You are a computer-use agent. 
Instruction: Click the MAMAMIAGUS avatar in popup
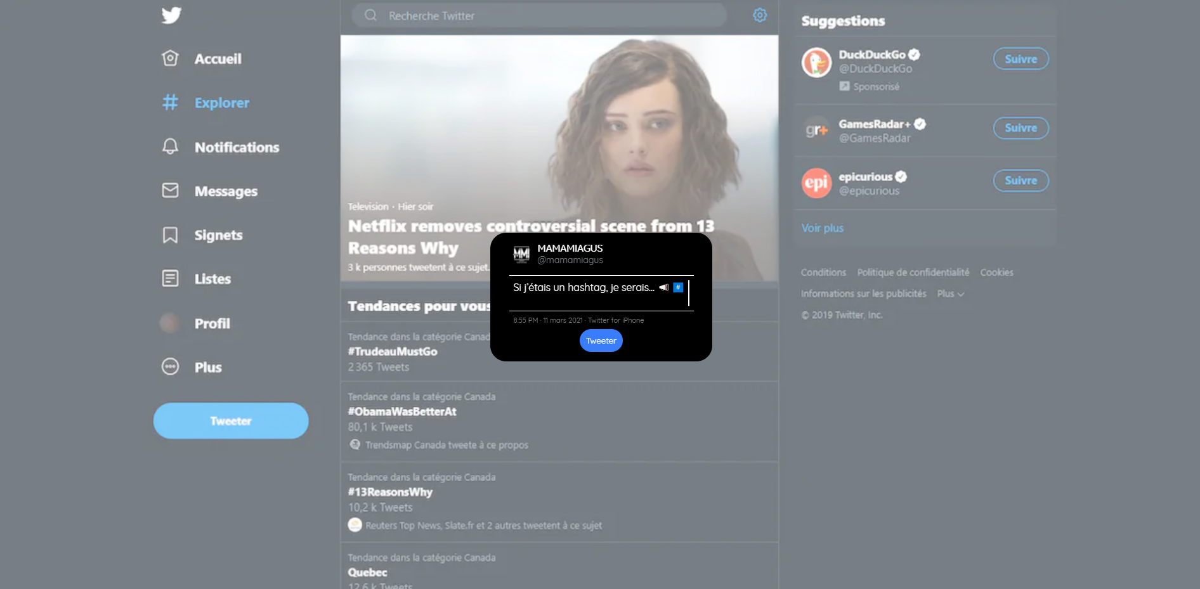[521, 254]
